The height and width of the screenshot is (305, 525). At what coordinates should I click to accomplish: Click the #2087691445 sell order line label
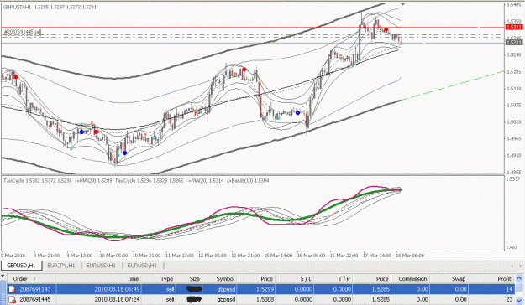pyautogui.click(x=23, y=32)
